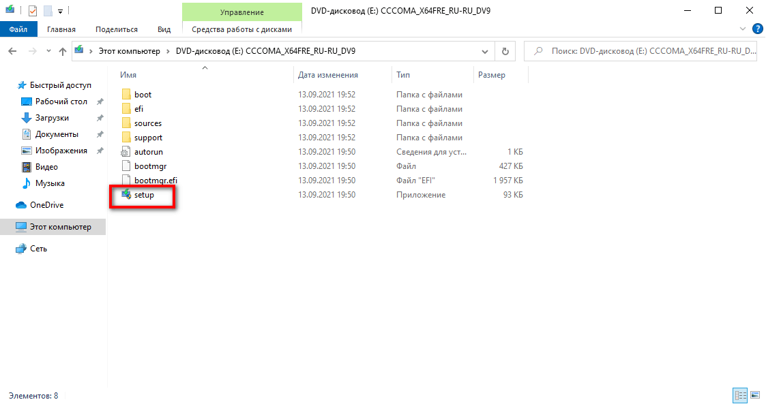Select Быстрый доступ in the navigation pane
The height and width of the screenshot is (404, 766).
point(60,85)
